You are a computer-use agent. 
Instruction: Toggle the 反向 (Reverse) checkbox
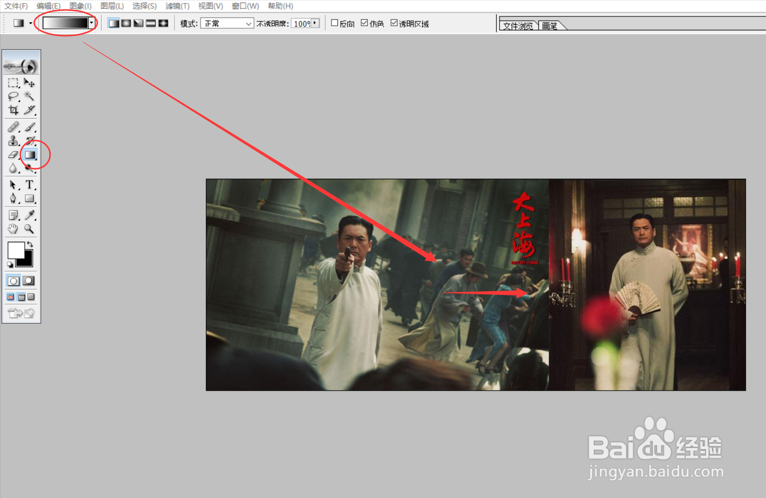[334, 23]
